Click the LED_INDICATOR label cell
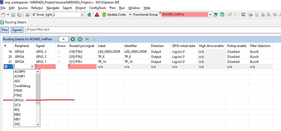The width and height of the screenshot is (281, 131). (109, 52)
